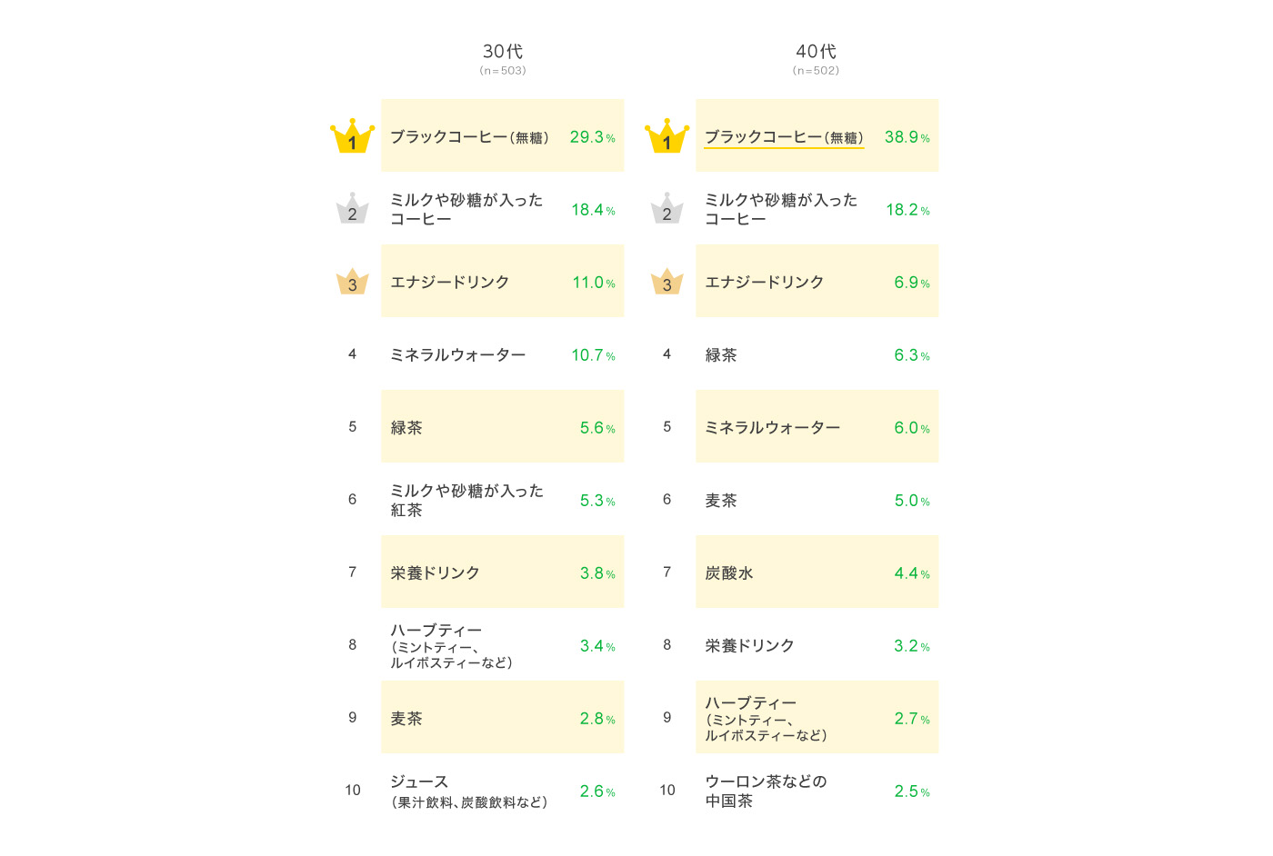This screenshot has width=1273, height=856.
Task: Click the 29.3% value in the 30代 column
Action: coord(592,137)
